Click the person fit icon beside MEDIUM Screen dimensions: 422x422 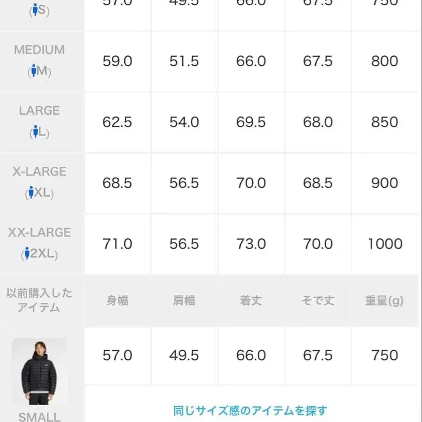click(x=34, y=71)
